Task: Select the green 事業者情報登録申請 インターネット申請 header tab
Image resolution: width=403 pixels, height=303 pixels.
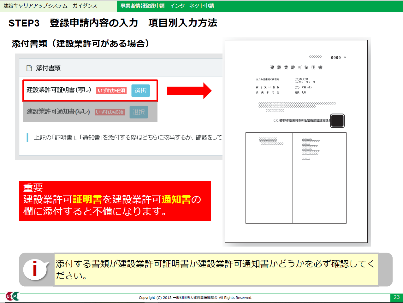Action: tap(167, 6)
